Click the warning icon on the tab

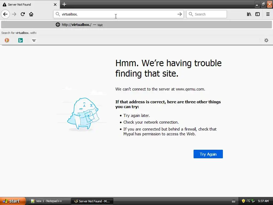tap(5, 5)
